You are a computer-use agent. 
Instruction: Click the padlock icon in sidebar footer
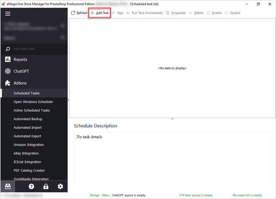(46, 186)
